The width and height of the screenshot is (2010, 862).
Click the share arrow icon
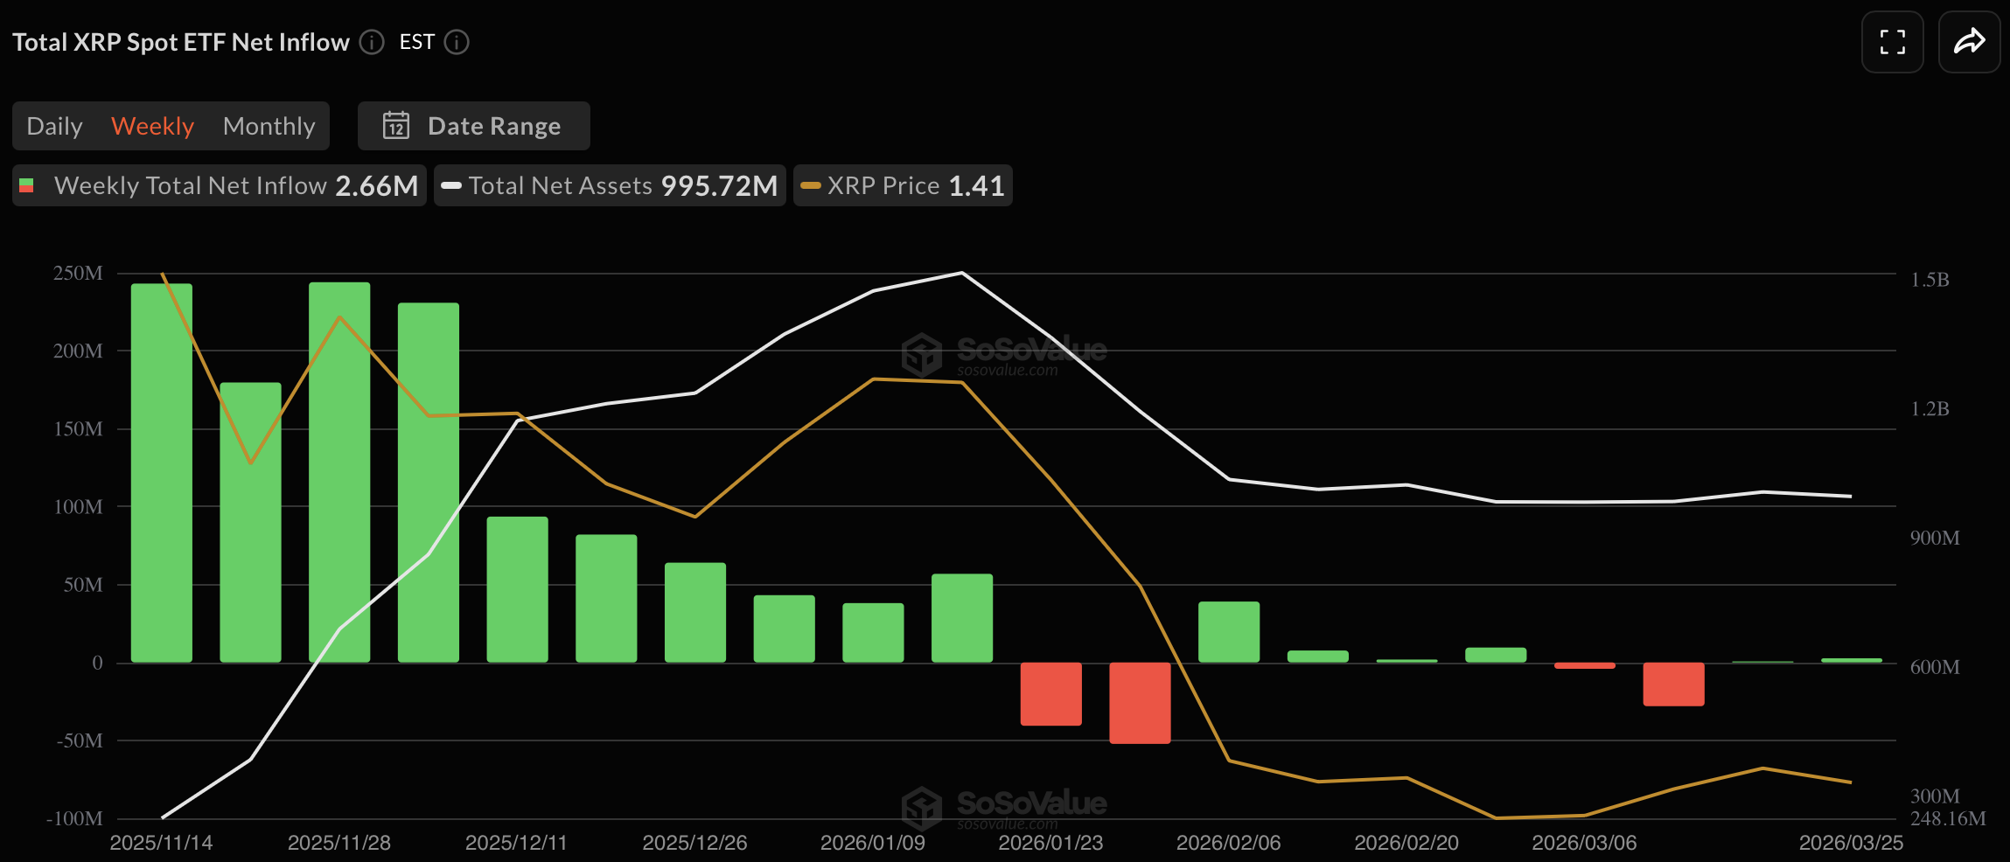click(x=1969, y=41)
